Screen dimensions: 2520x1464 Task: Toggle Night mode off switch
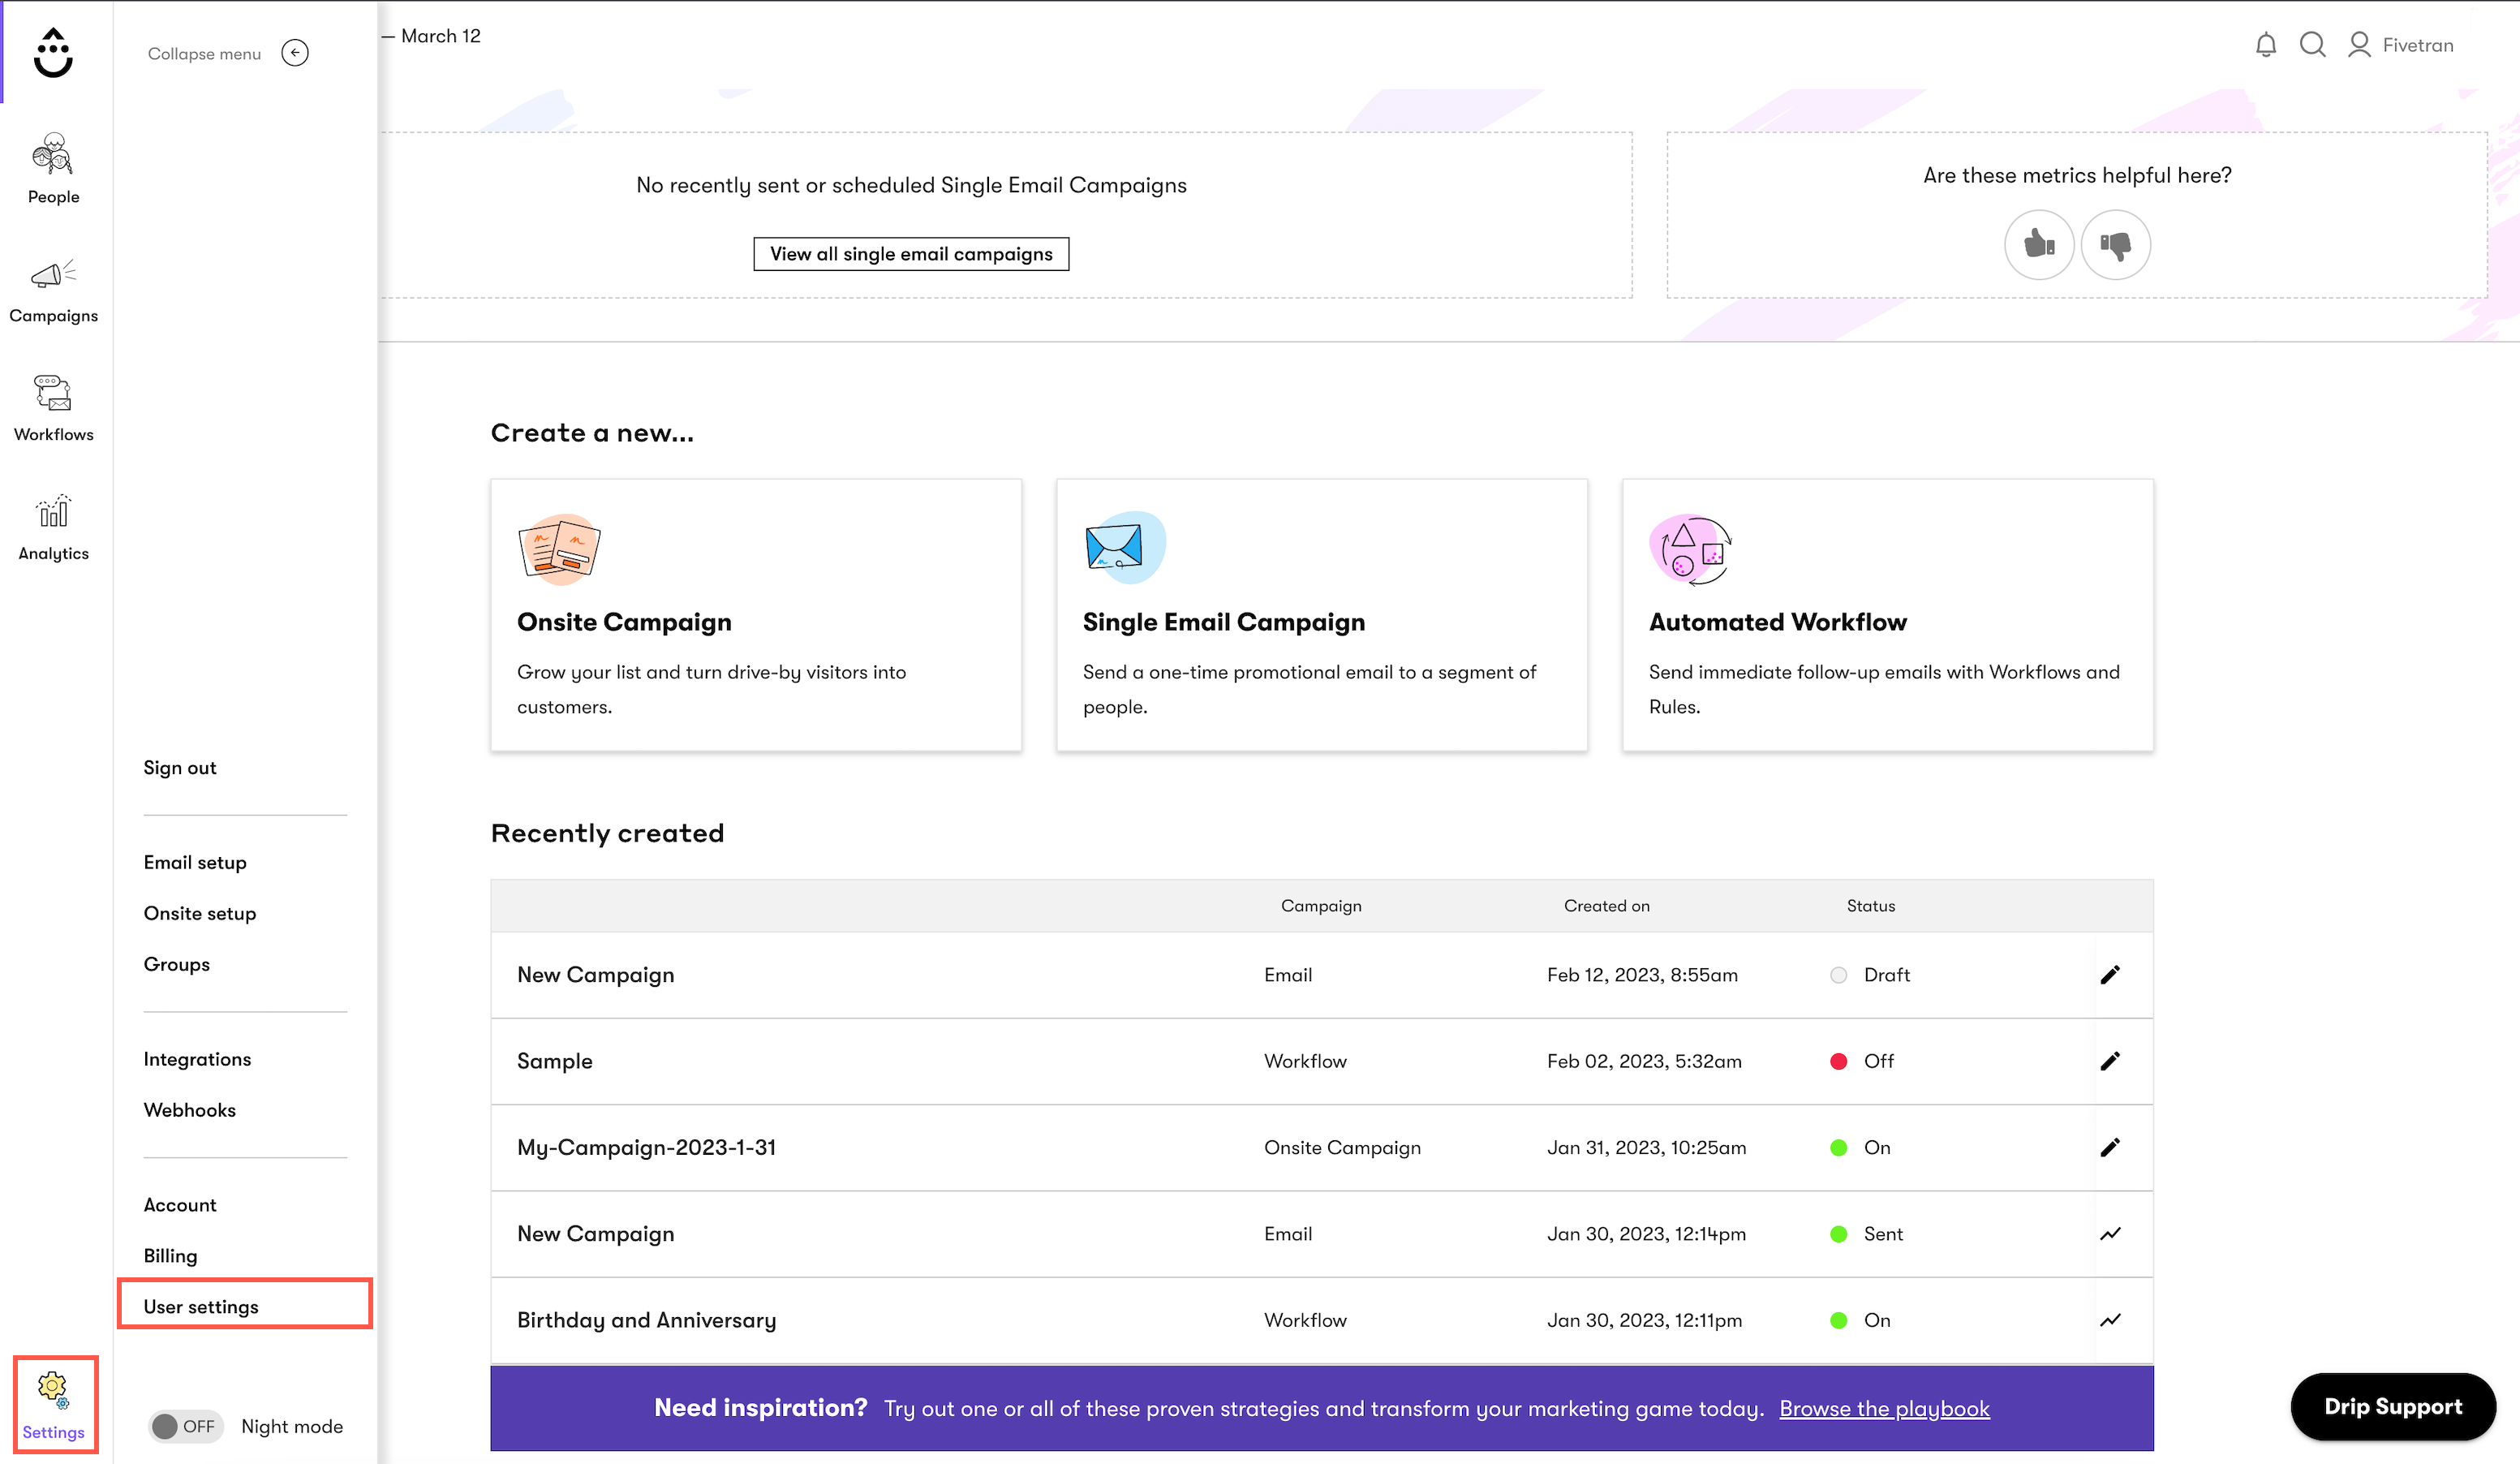click(x=181, y=1426)
